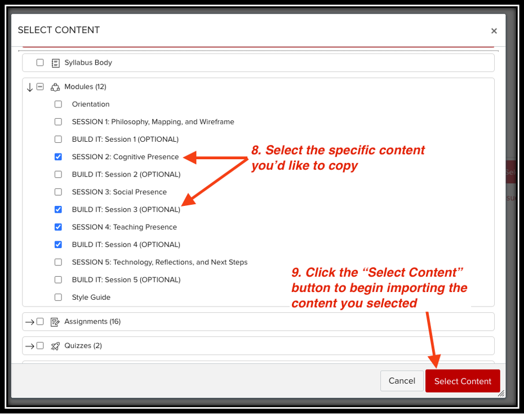The image size is (524, 414).
Task: Click the 'Modules (12)' label
Action: pos(85,87)
